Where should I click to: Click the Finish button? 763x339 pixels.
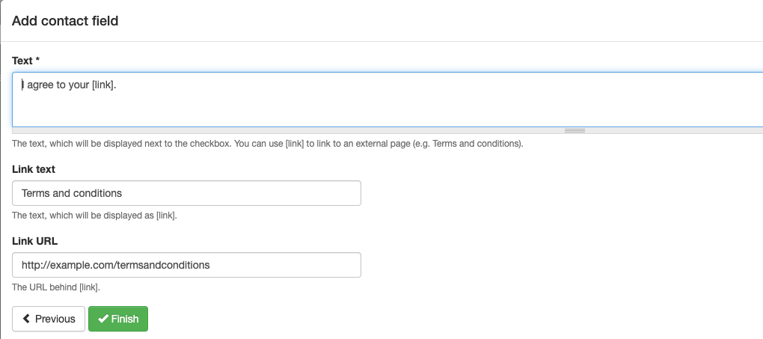pos(118,319)
